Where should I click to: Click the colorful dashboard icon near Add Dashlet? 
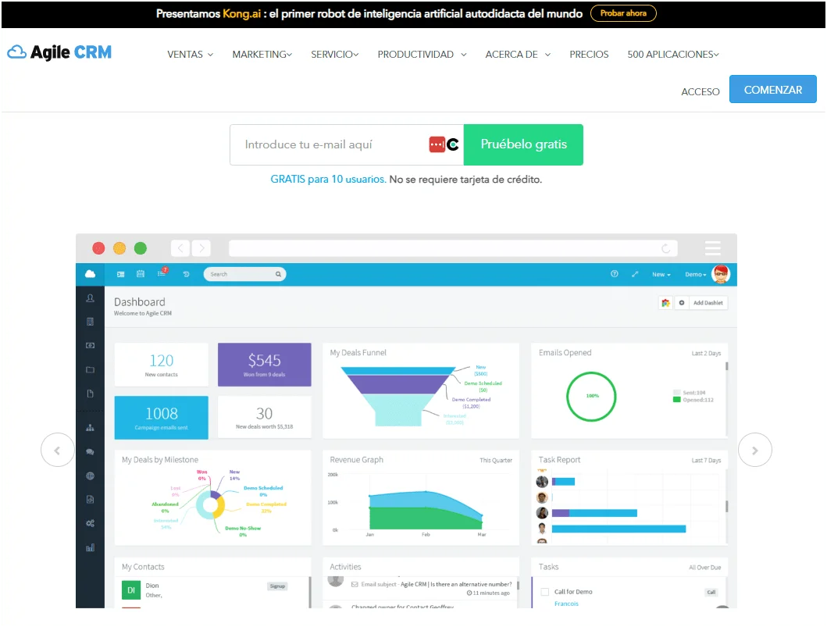point(665,303)
